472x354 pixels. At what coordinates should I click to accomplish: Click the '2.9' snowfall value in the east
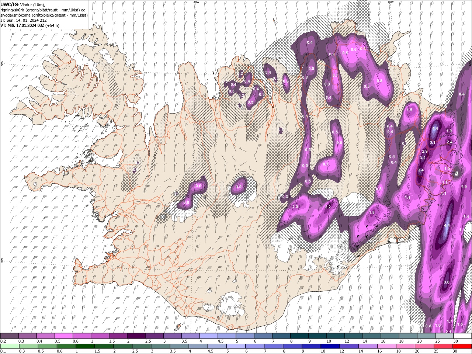[x=424, y=151]
